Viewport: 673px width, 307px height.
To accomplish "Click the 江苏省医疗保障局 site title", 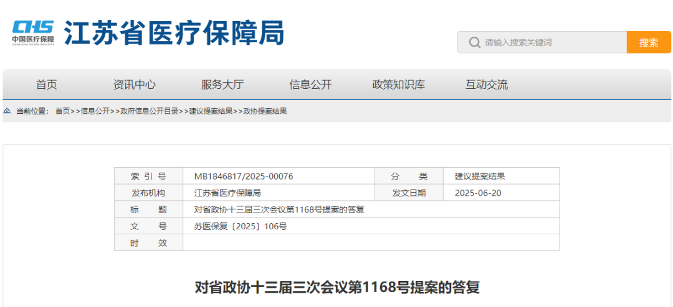I will (174, 32).
